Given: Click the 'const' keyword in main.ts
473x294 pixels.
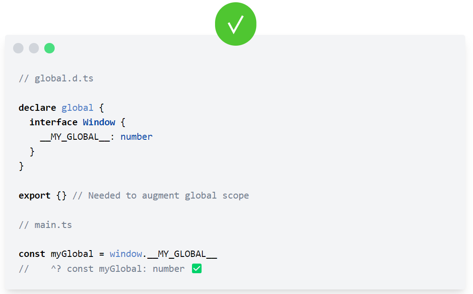Looking at the screenshot, I should 32,254.
